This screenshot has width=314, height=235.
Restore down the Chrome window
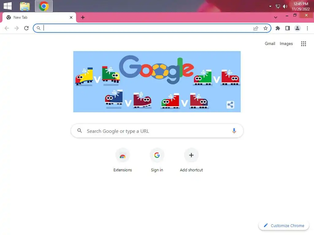(295, 15)
